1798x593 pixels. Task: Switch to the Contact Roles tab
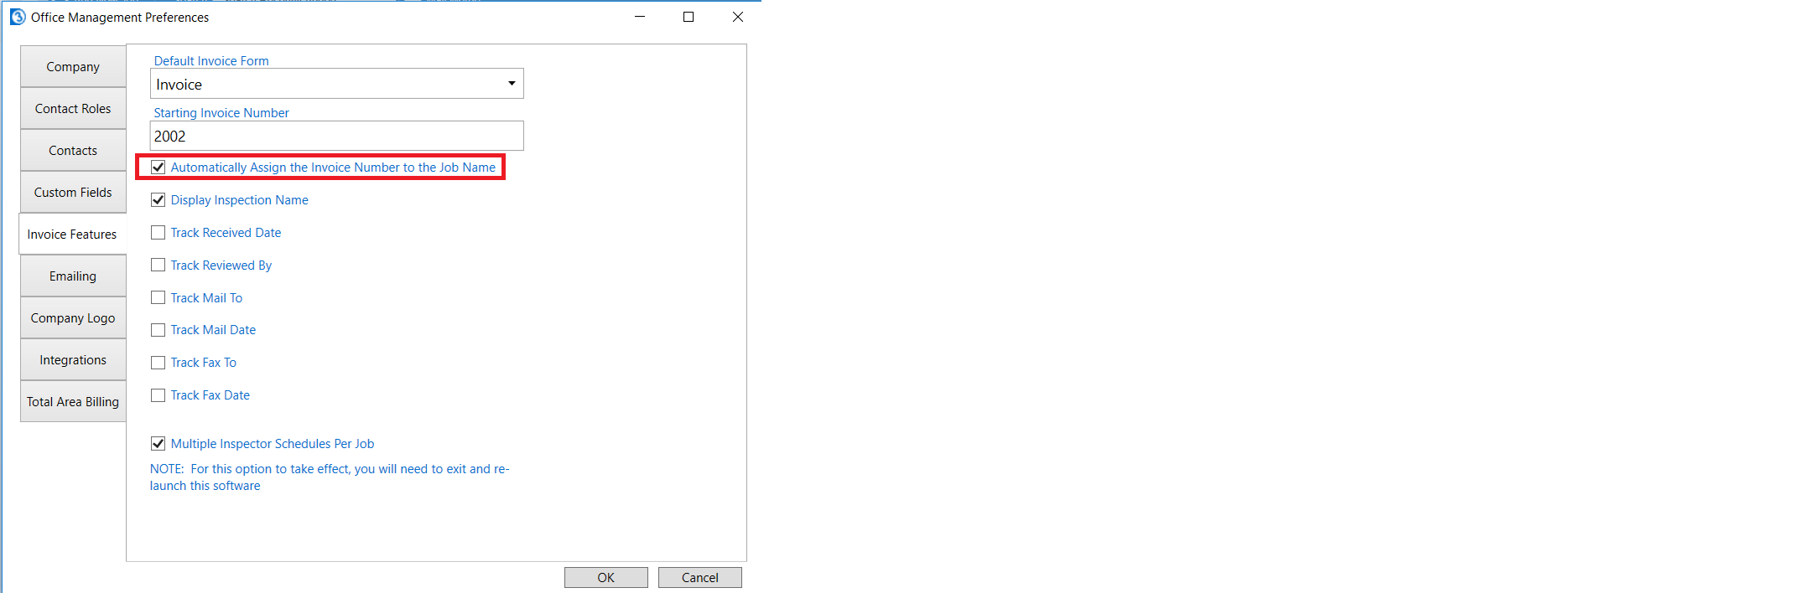(73, 109)
